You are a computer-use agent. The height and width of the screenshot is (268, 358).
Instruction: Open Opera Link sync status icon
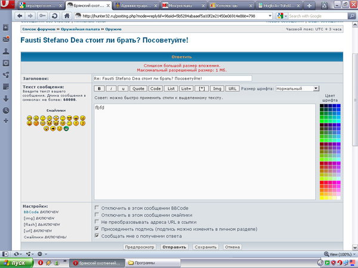[x=17, y=254]
